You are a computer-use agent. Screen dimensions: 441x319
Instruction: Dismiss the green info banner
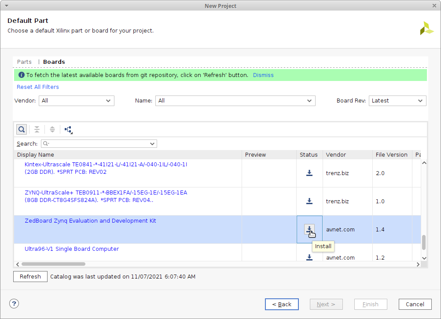pos(263,75)
